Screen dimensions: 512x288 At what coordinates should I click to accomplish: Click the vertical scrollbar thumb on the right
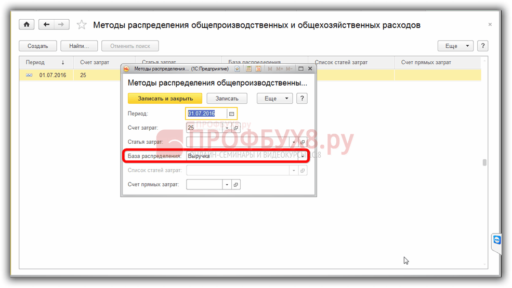(484, 162)
